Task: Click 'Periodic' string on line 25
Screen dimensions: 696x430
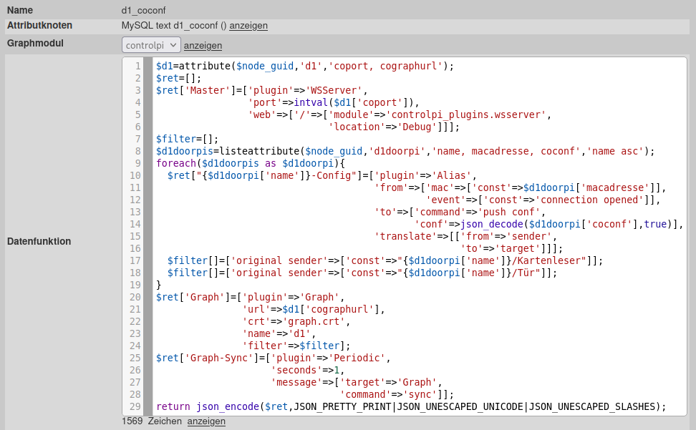Action: coord(357,358)
